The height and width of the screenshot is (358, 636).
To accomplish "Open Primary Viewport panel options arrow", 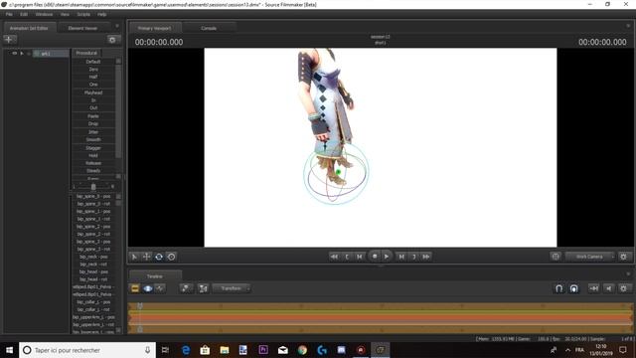I will coord(628,26).
